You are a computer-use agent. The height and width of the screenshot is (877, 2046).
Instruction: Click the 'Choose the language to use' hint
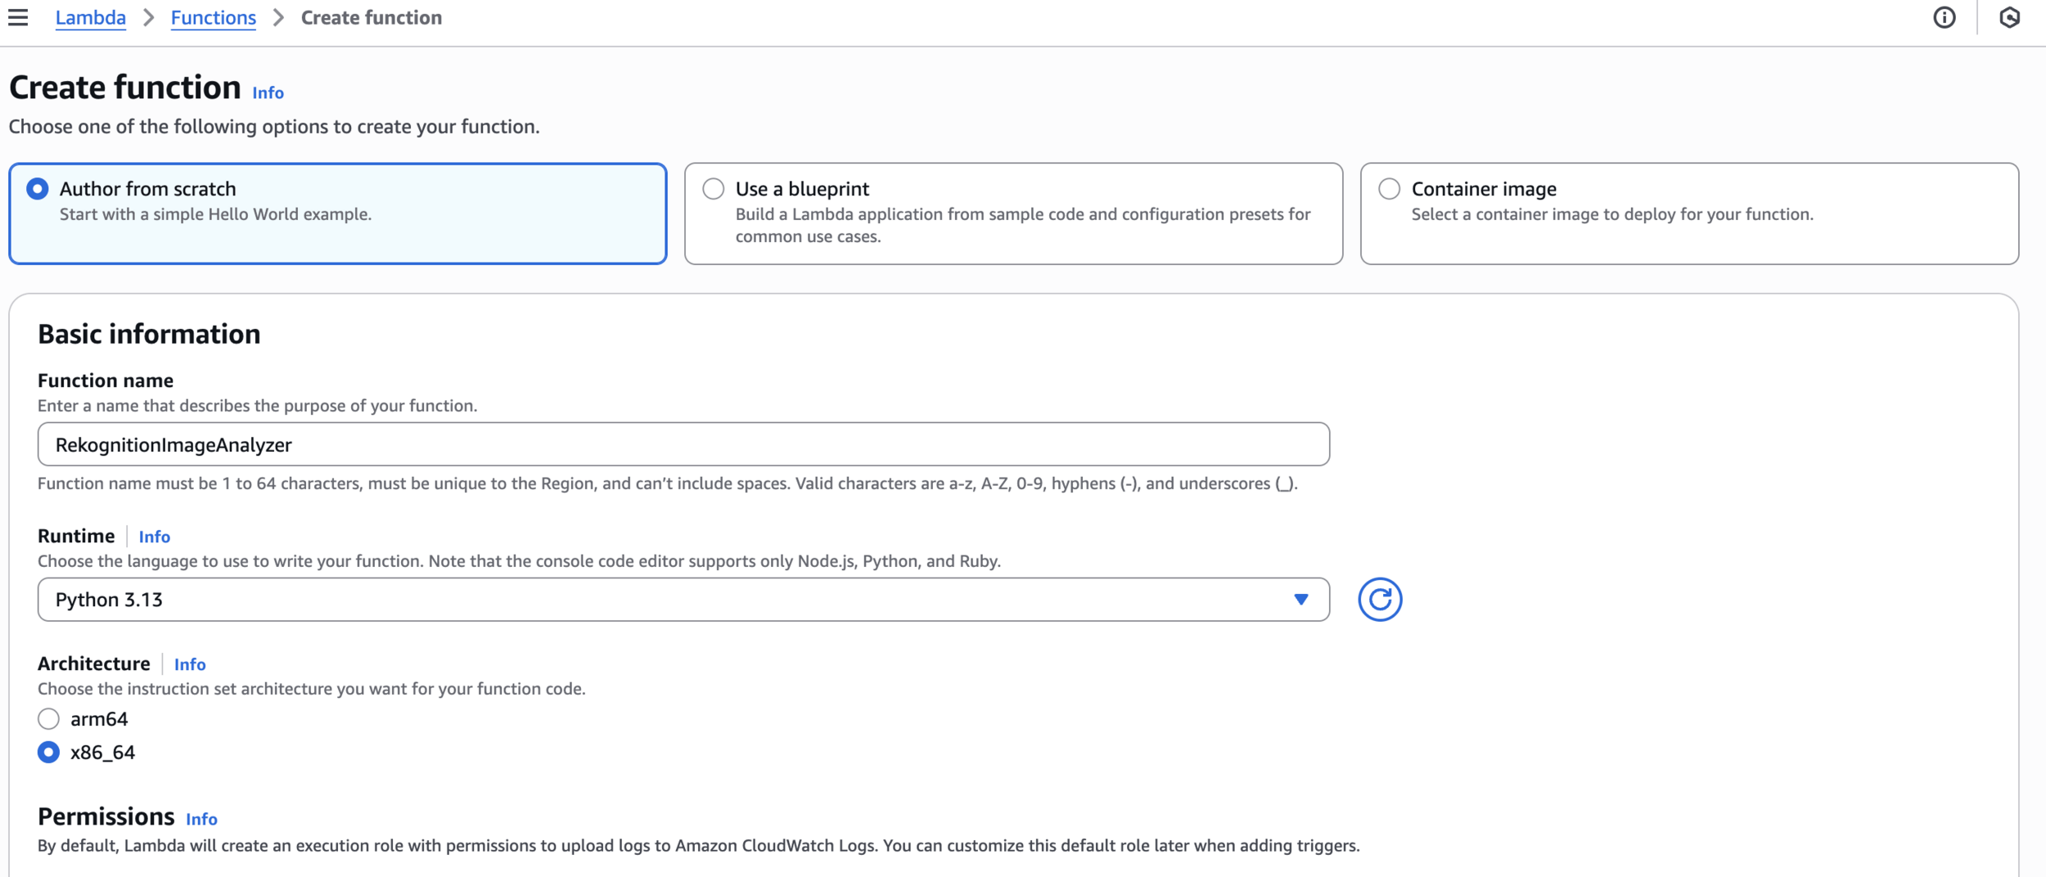pyautogui.click(x=519, y=561)
